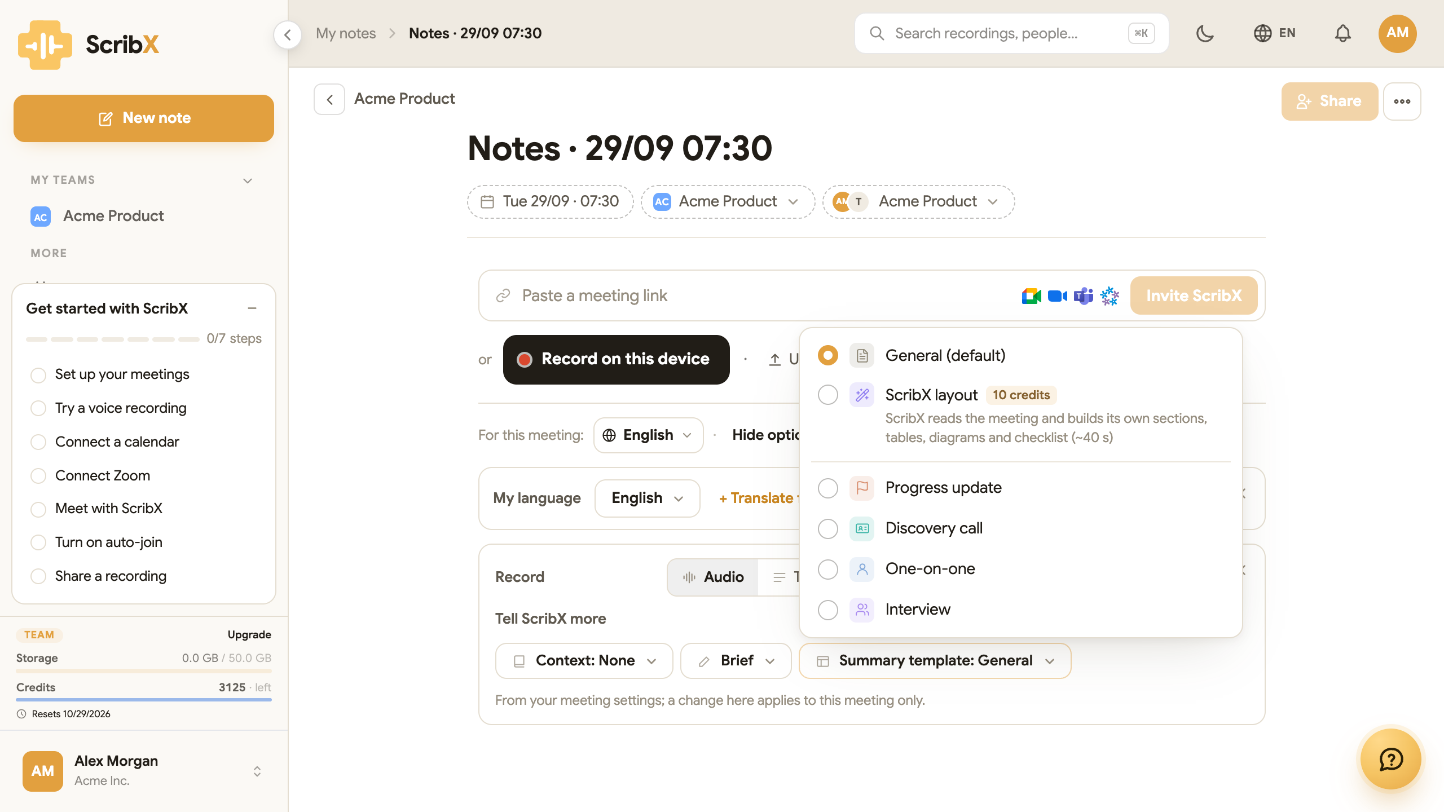This screenshot has width=1444, height=812.
Task: Toggle dark mode moon icon
Action: [x=1205, y=33]
